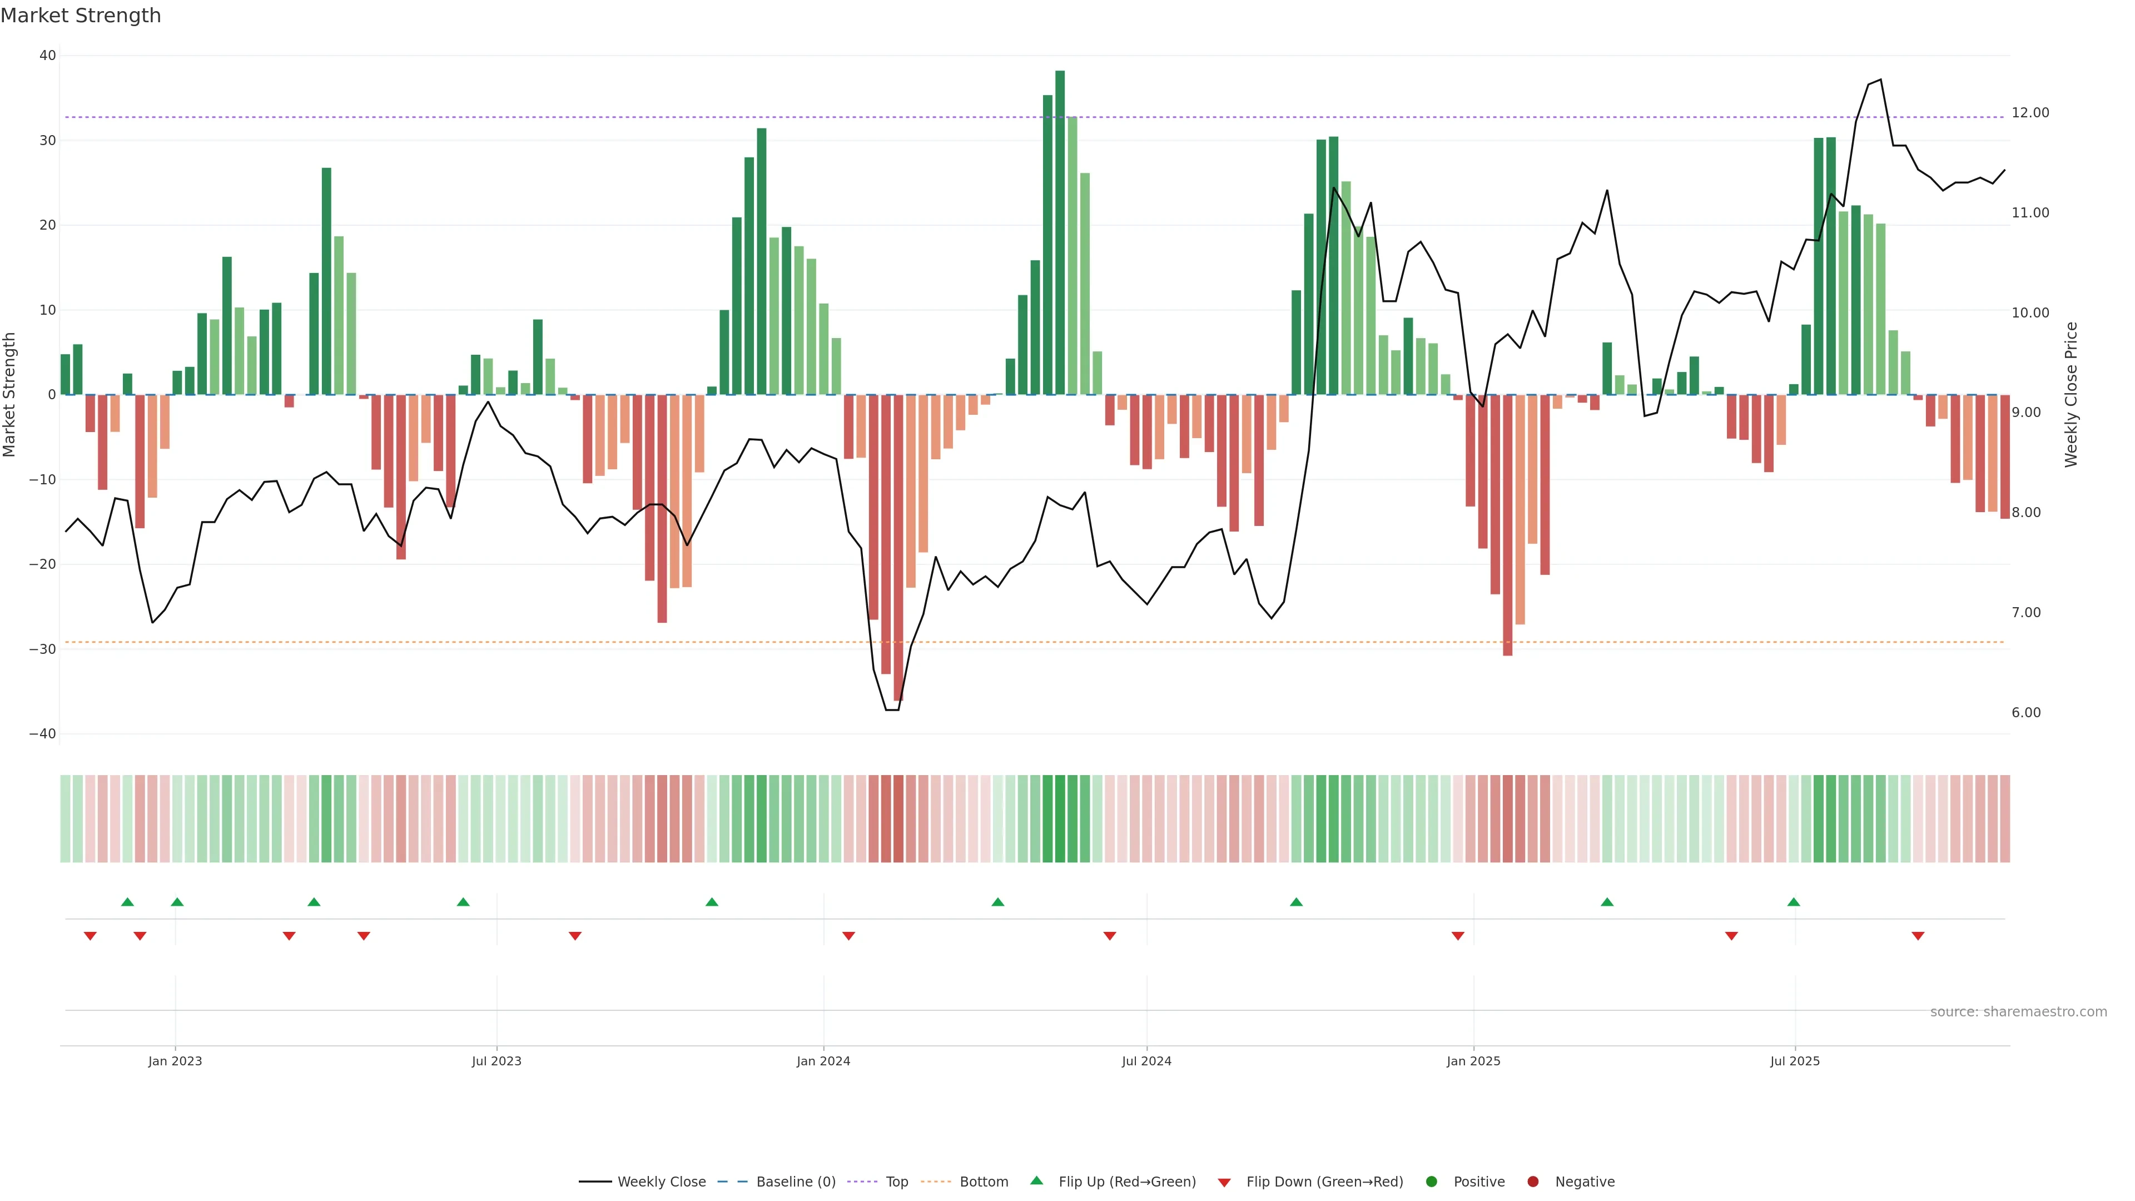Click the Flip Up green triangle legend icon
The width and height of the screenshot is (2135, 1201).
[x=1036, y=1180]
